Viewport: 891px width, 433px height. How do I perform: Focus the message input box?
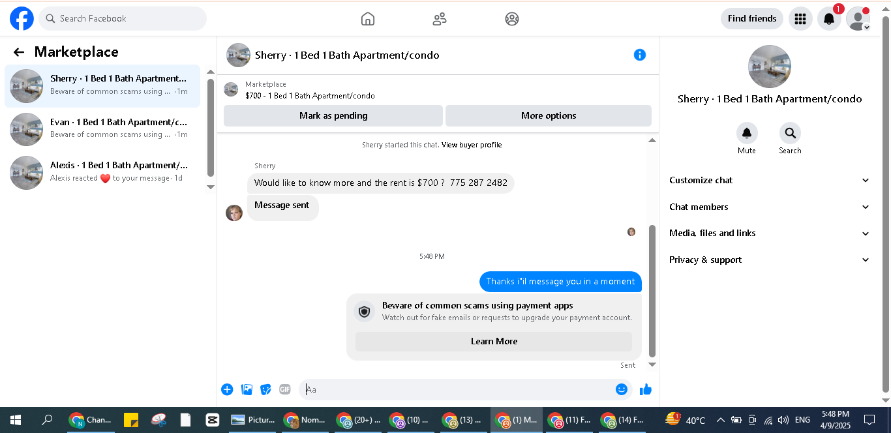pyautogui.click(x=457, y=389)
